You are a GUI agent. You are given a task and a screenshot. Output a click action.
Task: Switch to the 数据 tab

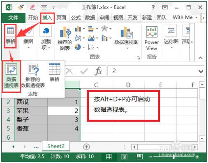click(x=90, y=18)
